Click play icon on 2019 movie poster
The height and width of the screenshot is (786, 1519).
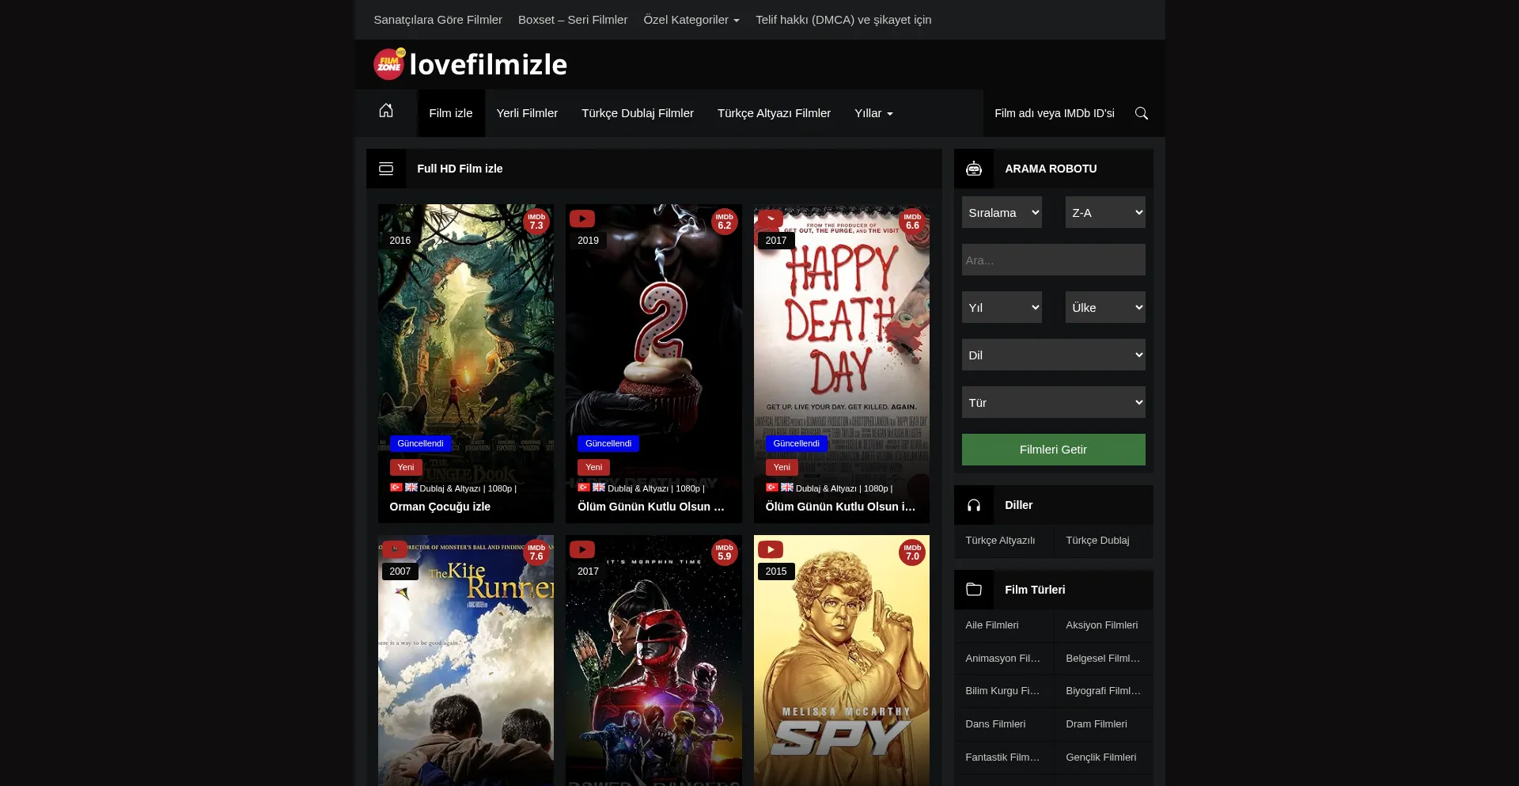click(x=582, y=218)
